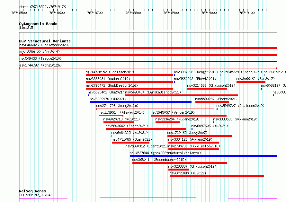Click nsv3066162 (Fan2017) label
This screenshot has height=202, width=286.
pyautogui.click(x=255, y=79)
